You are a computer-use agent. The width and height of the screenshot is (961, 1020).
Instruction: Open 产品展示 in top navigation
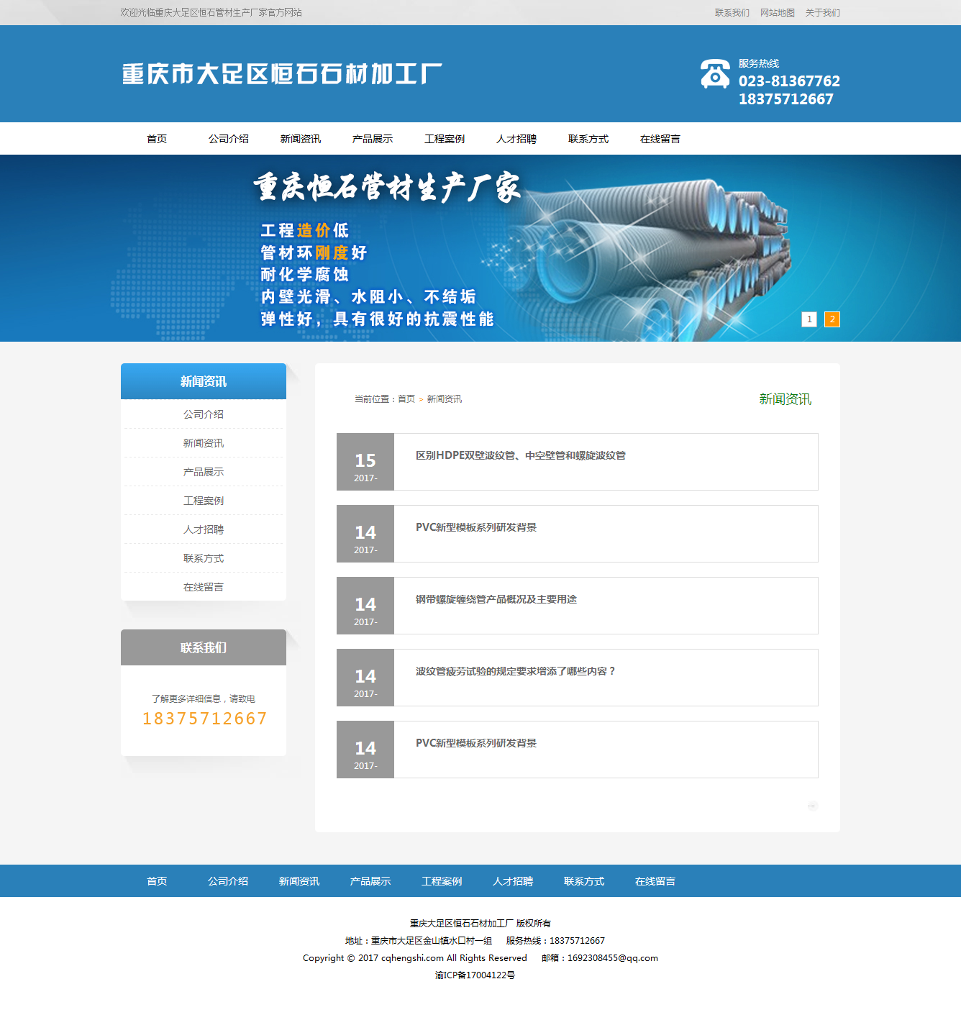[x=373, y=139]
